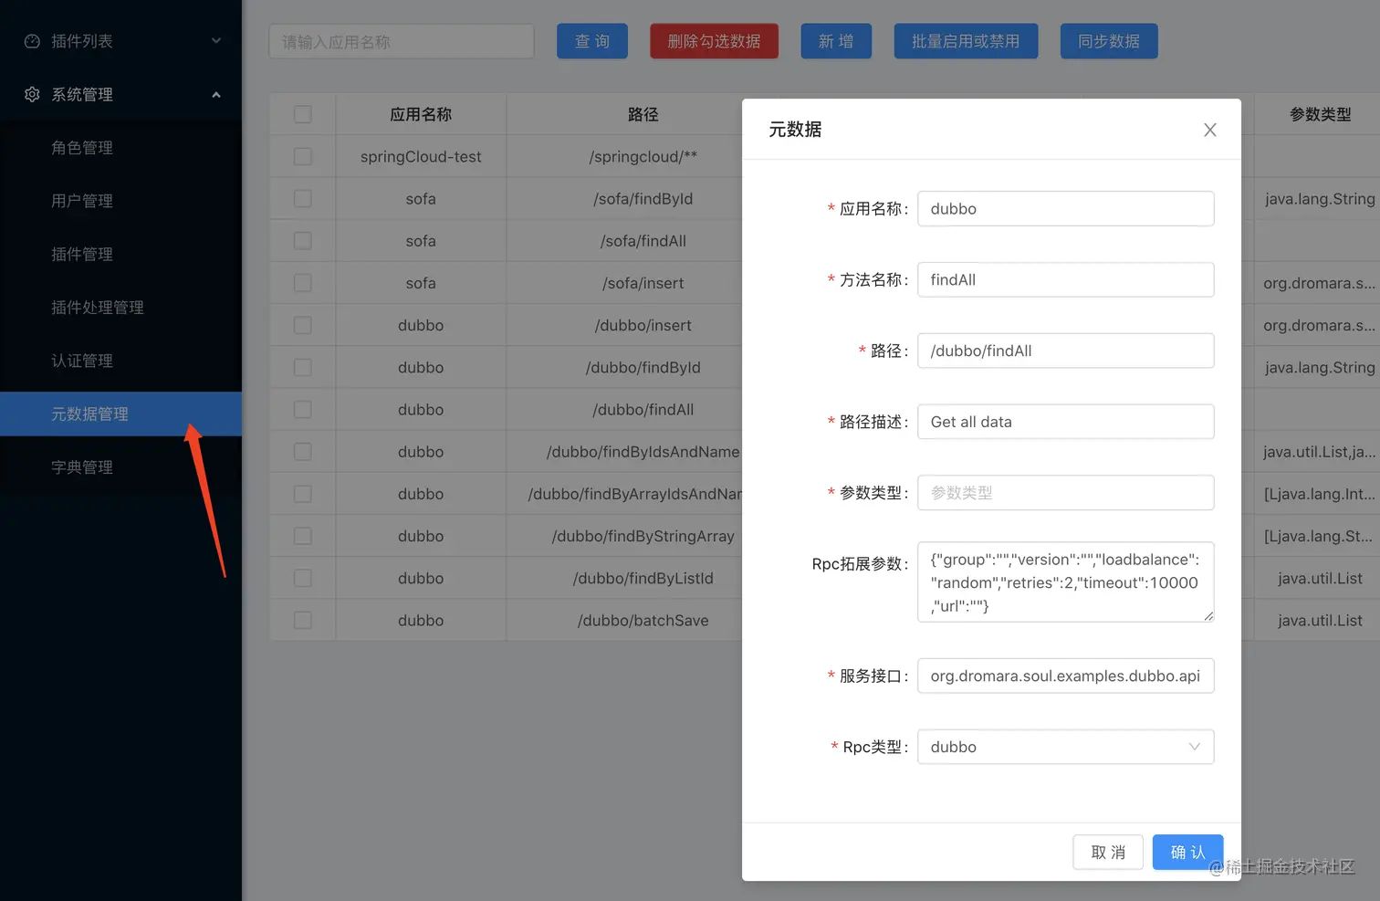This screenshot has width=1380, height=901.
Task: Collapse the system management menu chevron
Action: (216, 94)
